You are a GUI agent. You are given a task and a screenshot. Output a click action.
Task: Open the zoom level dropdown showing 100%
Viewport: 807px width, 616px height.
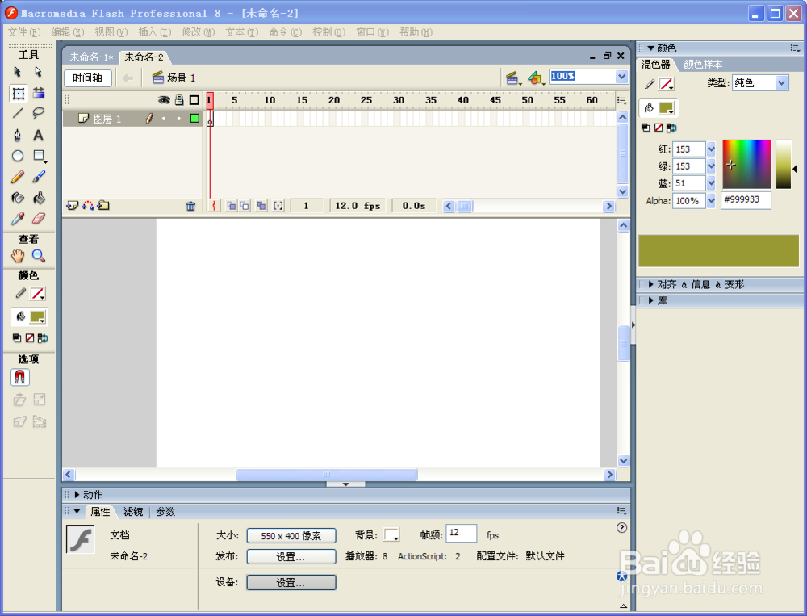(x=621, y=76)
